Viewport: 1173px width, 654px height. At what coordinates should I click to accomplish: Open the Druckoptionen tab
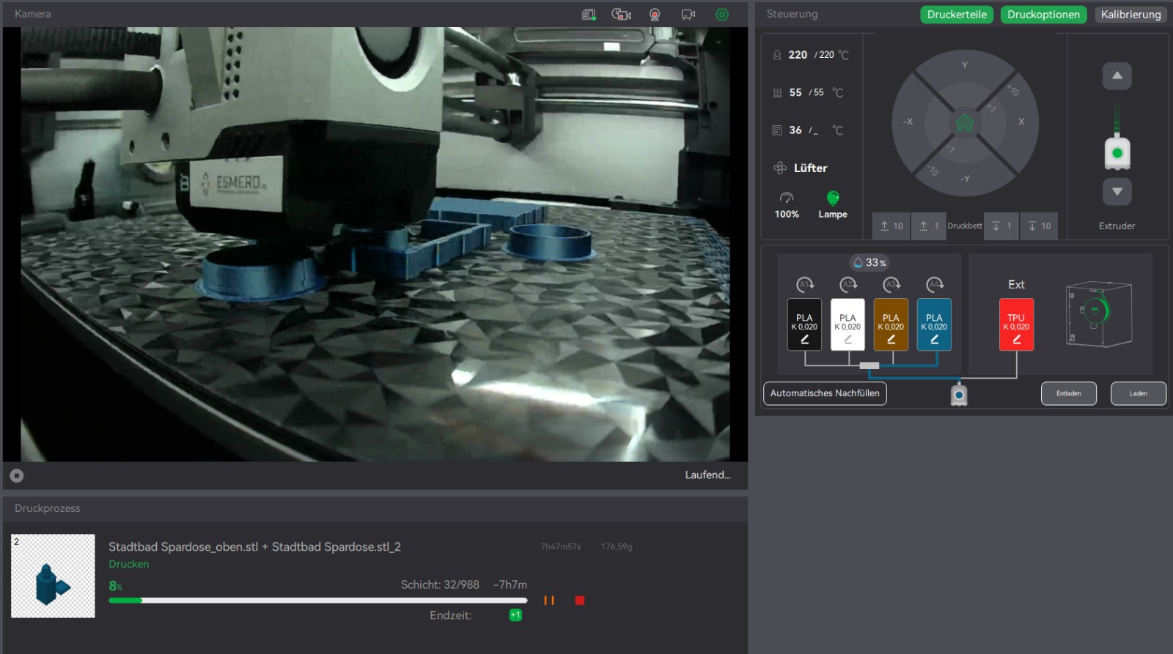(1043, 15)
